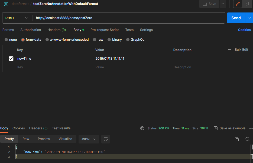This screenshot has height=163, width=253.
Task: Copy response using the copy icon
Action: [237, 139]
